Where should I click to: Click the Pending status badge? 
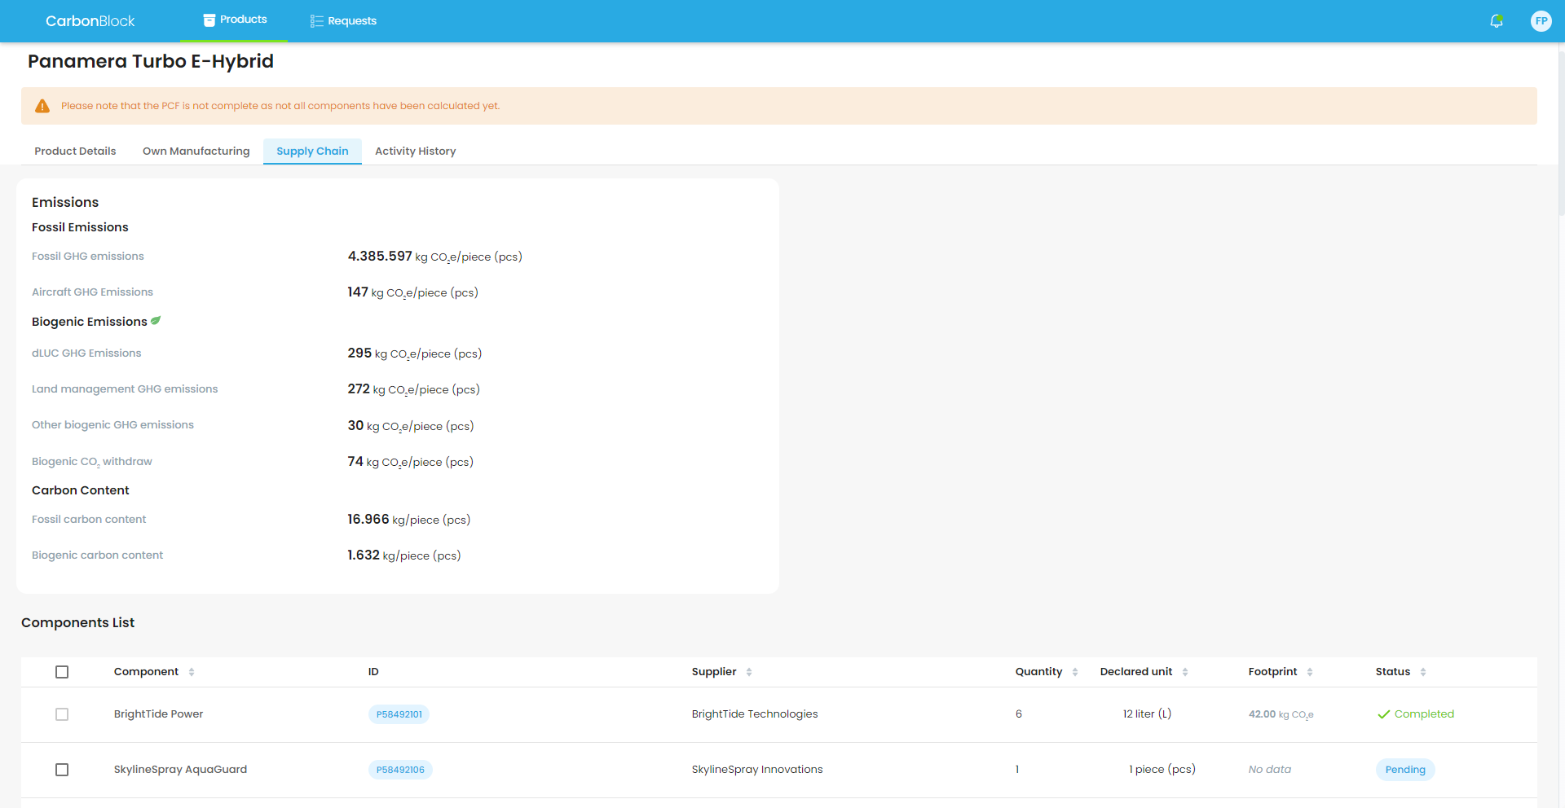point(1405,770)
